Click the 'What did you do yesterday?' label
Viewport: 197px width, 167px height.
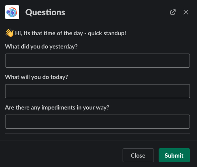[41, 47]
